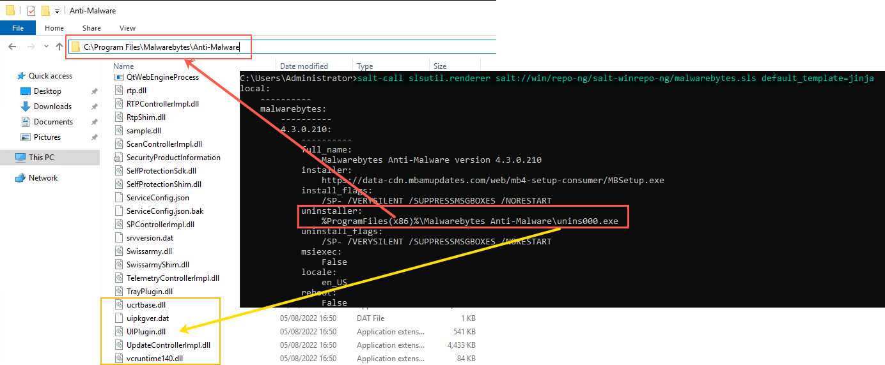Click the QtWebEngineProcess application icon
This screenshot has width=885, height=365.
point(119,77)
